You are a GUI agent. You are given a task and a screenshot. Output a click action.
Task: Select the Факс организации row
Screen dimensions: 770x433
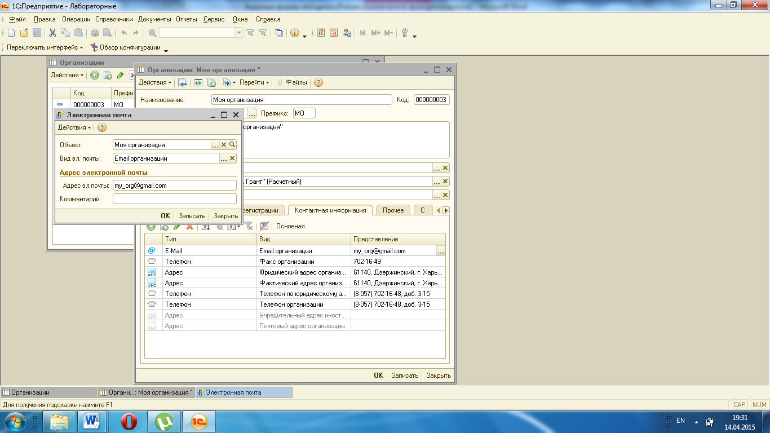click(x=295, y=262)
